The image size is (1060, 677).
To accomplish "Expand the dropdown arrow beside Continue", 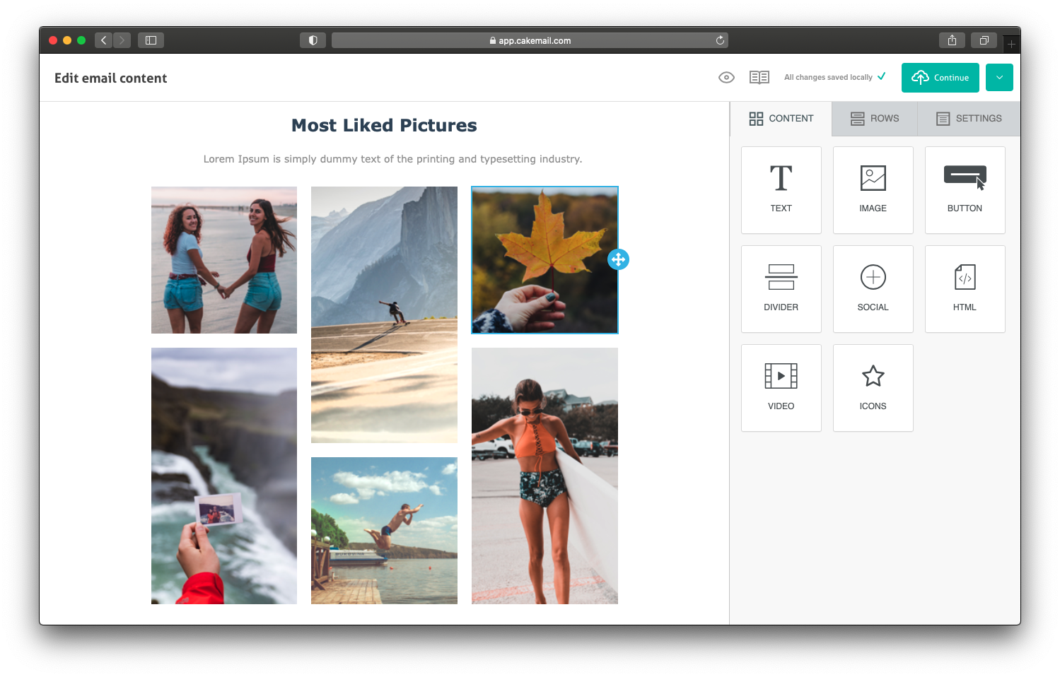I will (x=999, y=78).
